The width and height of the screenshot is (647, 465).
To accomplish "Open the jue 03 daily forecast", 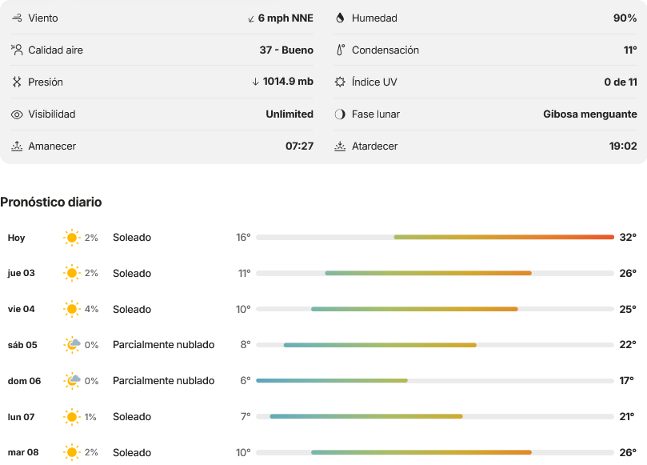I will [x=322, y=273].
